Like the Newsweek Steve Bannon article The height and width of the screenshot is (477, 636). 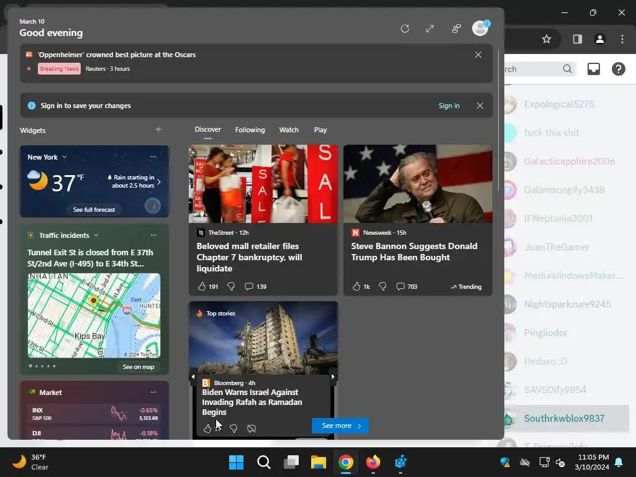[x=356, y=286]
